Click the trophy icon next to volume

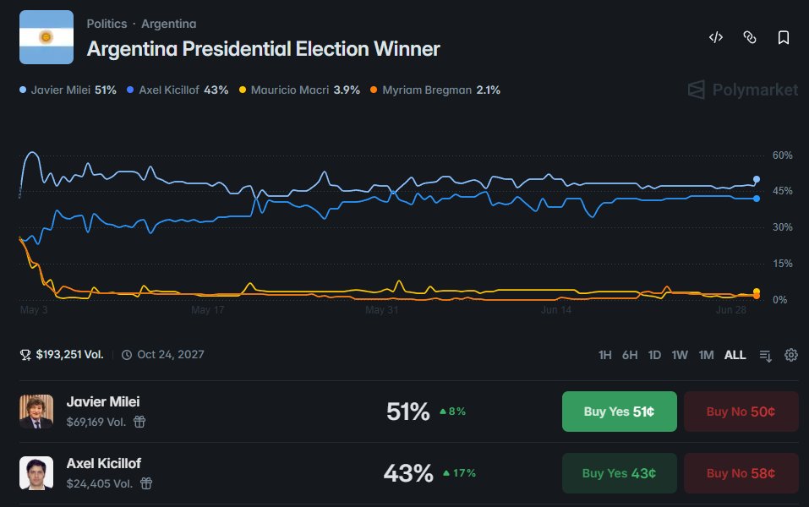point(25,355)
